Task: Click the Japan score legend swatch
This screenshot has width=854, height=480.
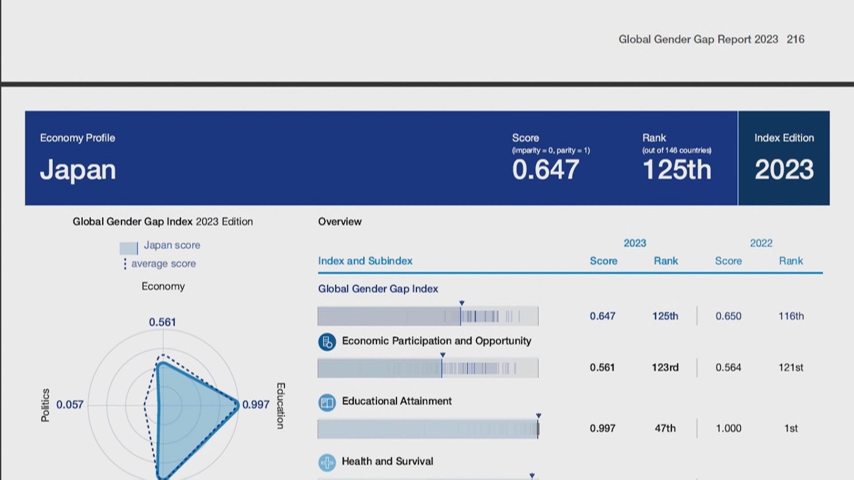Action: pos(128,248)
